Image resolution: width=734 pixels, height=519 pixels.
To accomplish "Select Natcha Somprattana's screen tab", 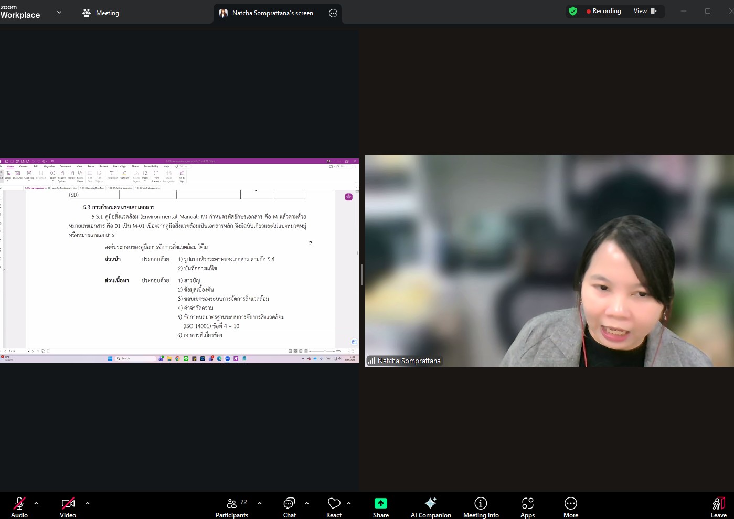I will (272, 13).
